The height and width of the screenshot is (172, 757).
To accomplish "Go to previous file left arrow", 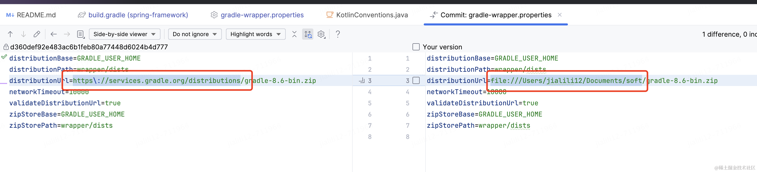I will coord(53,34).
